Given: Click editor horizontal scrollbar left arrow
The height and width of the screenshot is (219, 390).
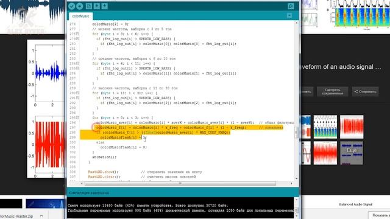Looking at the screenshot, I should [82, 184].
